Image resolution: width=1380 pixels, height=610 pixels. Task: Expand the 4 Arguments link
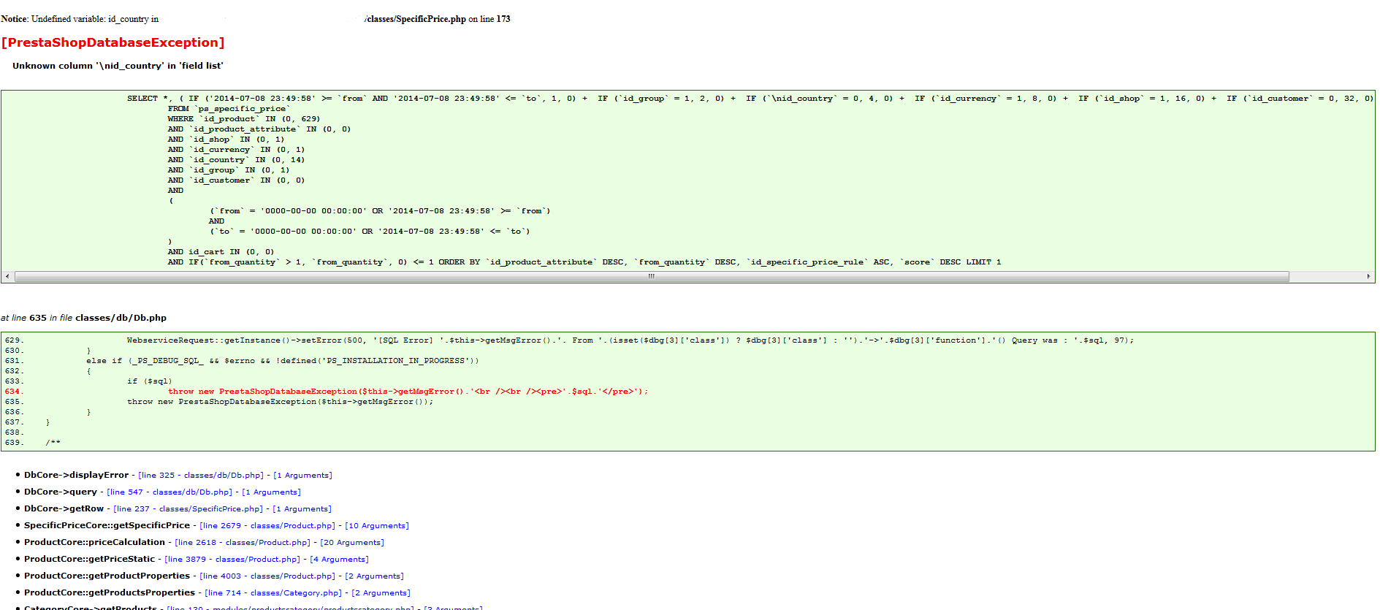click(x=339, y=559)
